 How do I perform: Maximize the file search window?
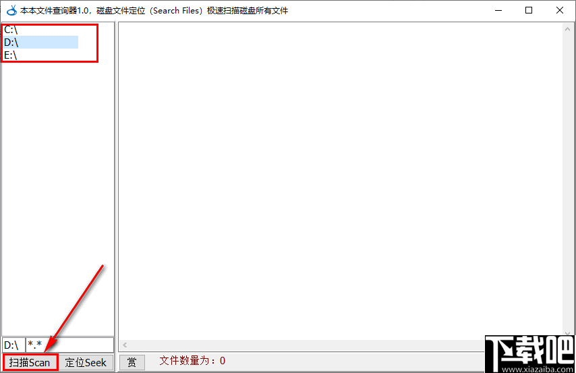coord(529,10)
